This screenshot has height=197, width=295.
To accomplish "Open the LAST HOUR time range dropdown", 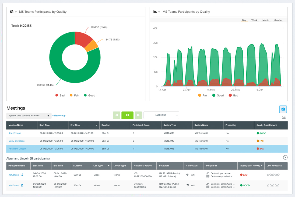I will (x=161, y=115).
